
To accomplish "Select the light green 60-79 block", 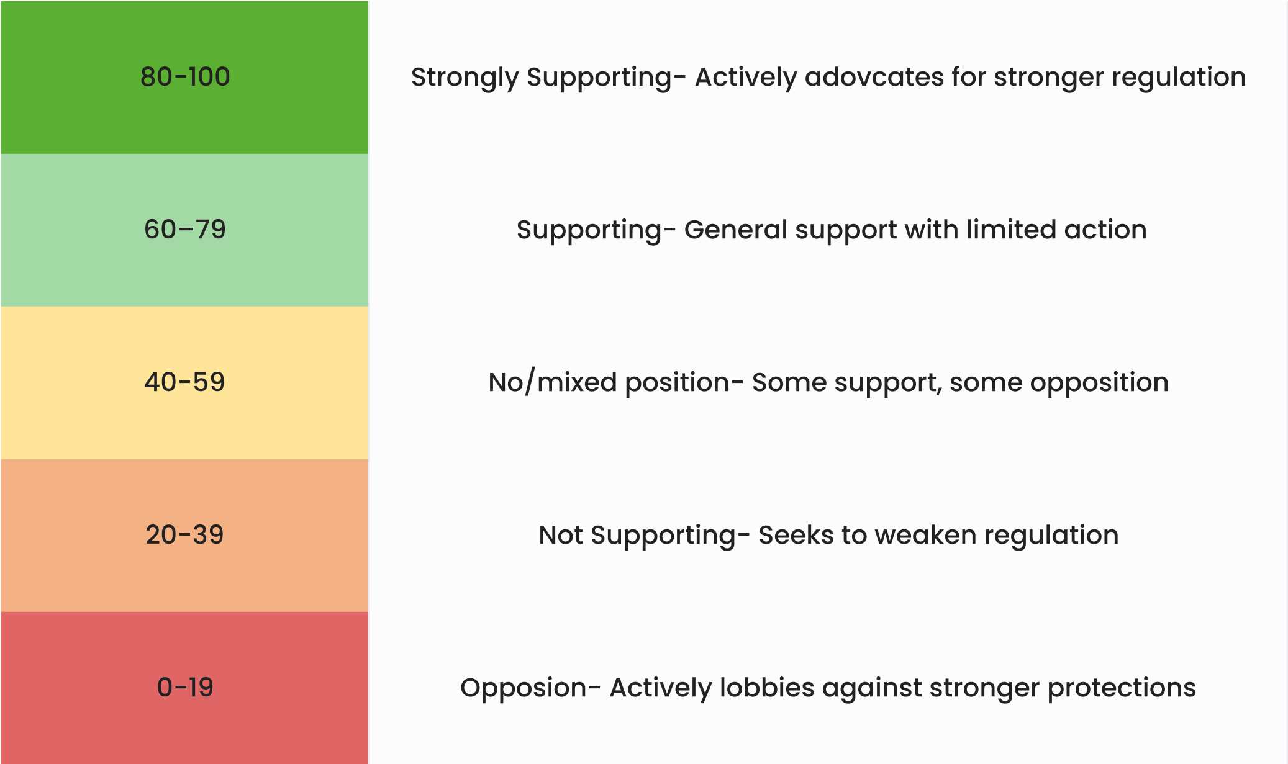I will coord(184,230).
